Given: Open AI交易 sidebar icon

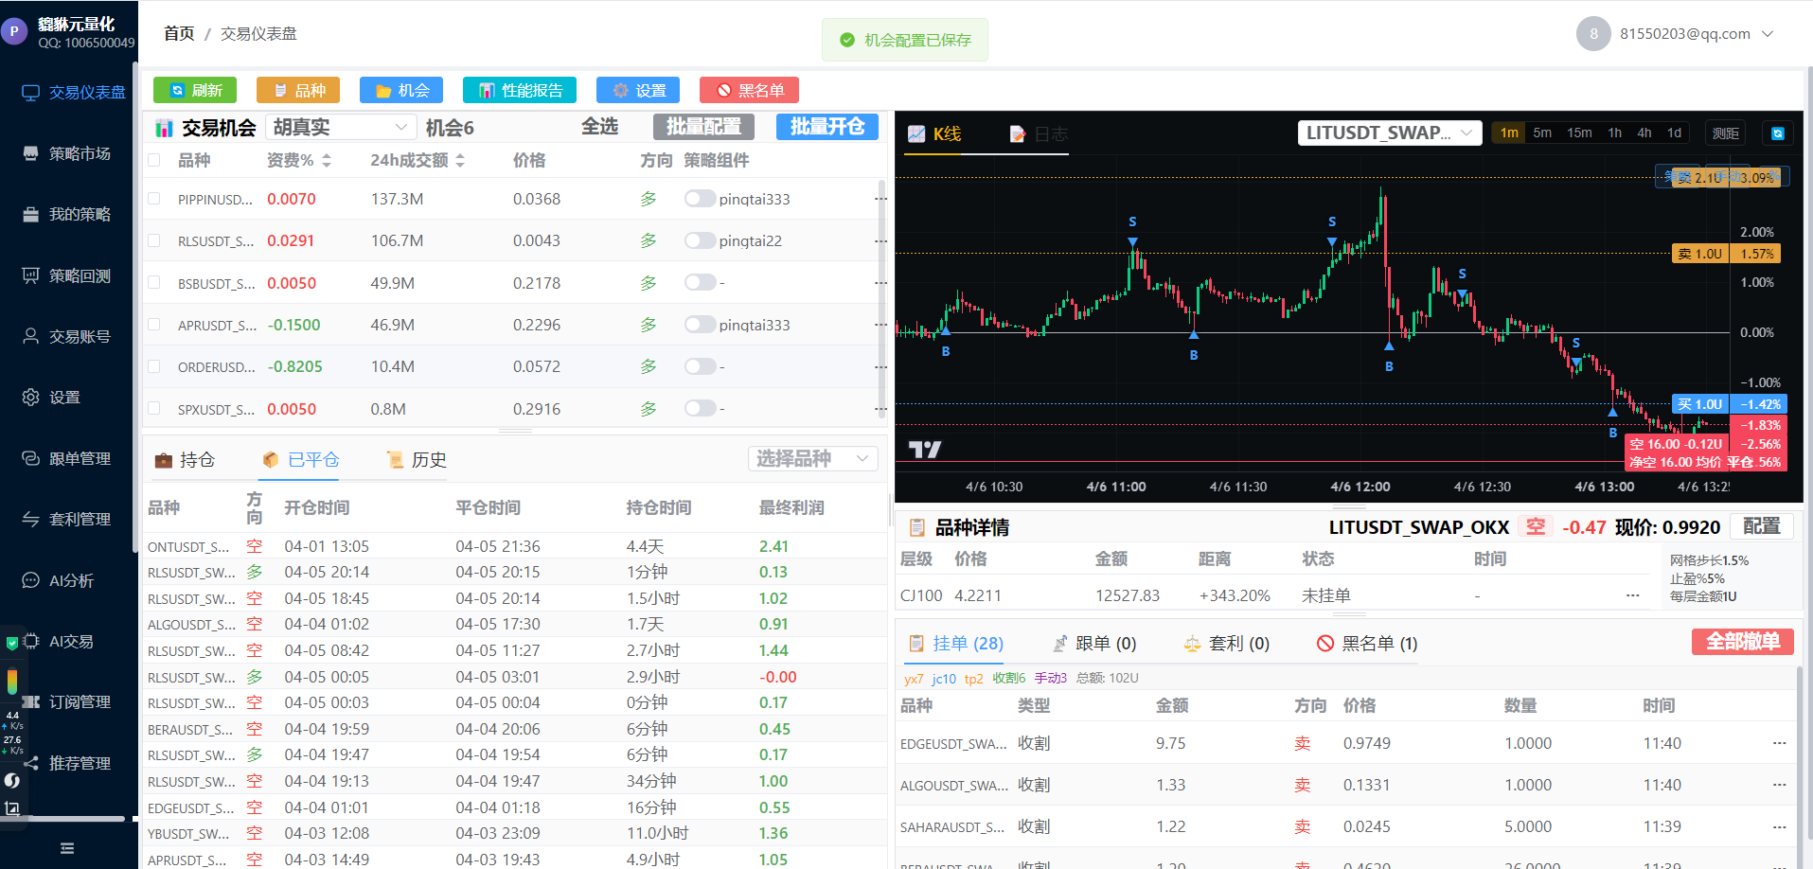Looking at the screenshot, I should (x=30, y=641).
